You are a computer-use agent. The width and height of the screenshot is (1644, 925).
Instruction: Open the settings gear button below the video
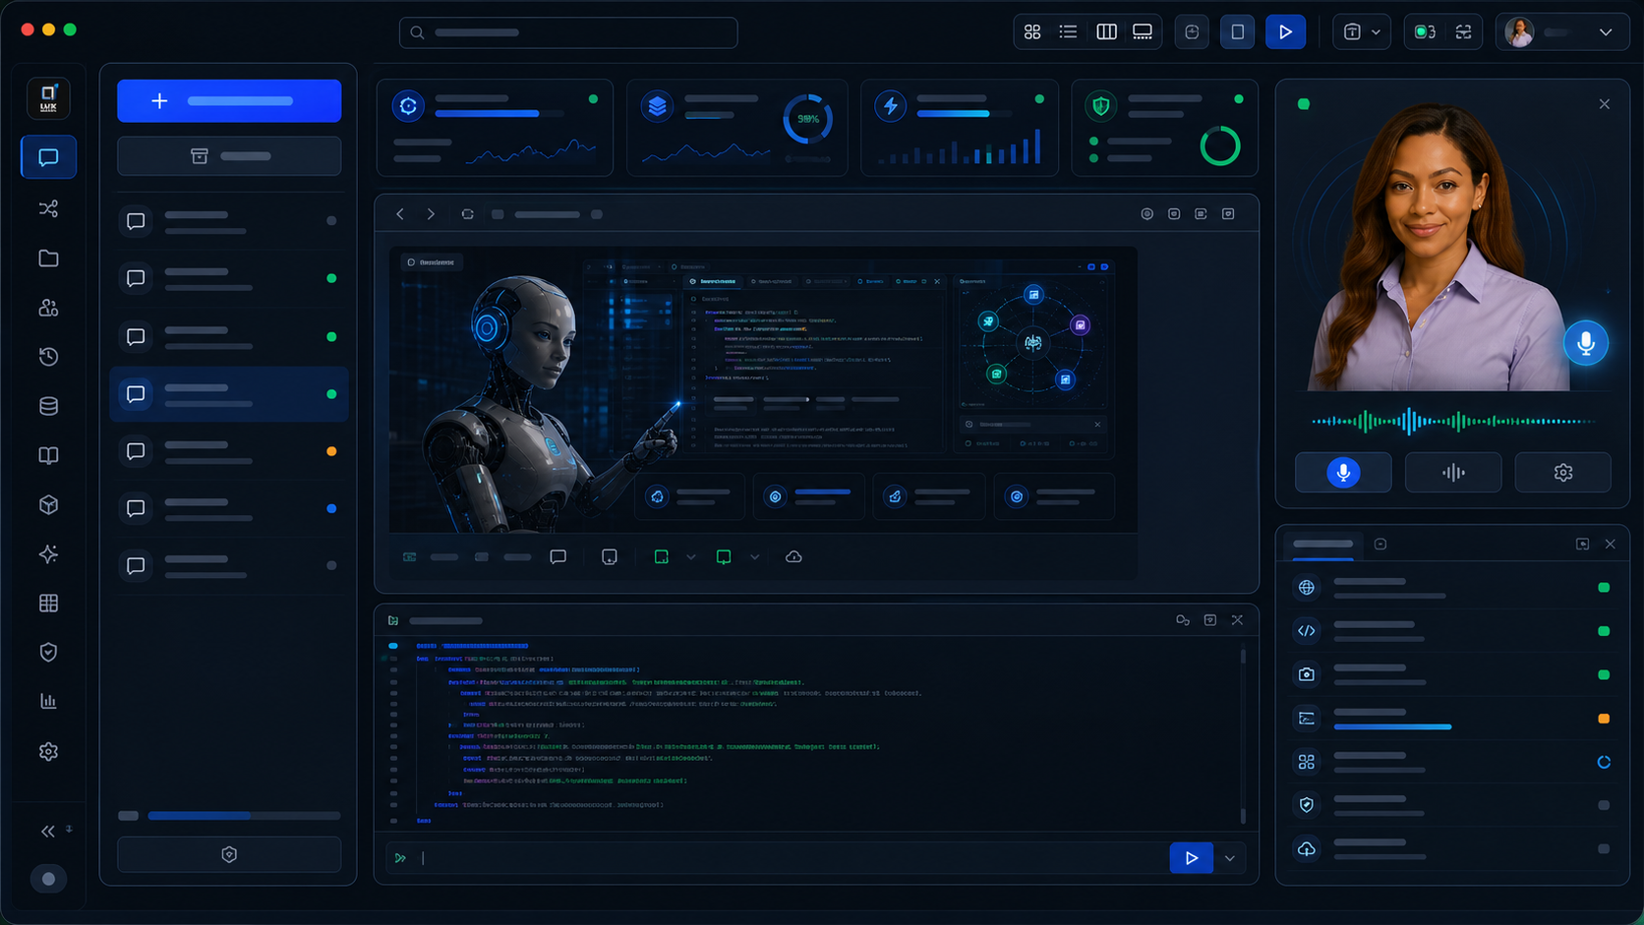tap(1563, 473)
